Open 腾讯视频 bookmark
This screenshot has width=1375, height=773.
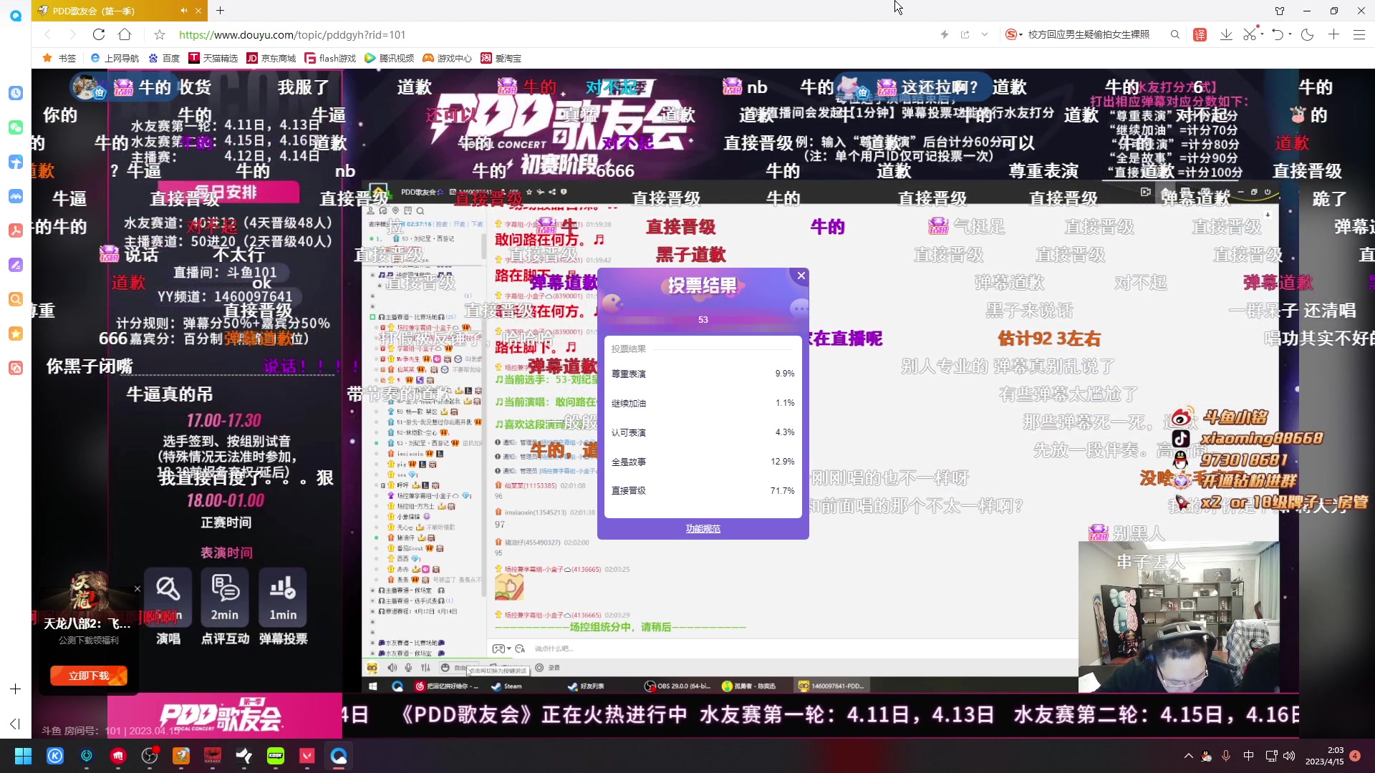pyautogui.click(x=390, y=58)
